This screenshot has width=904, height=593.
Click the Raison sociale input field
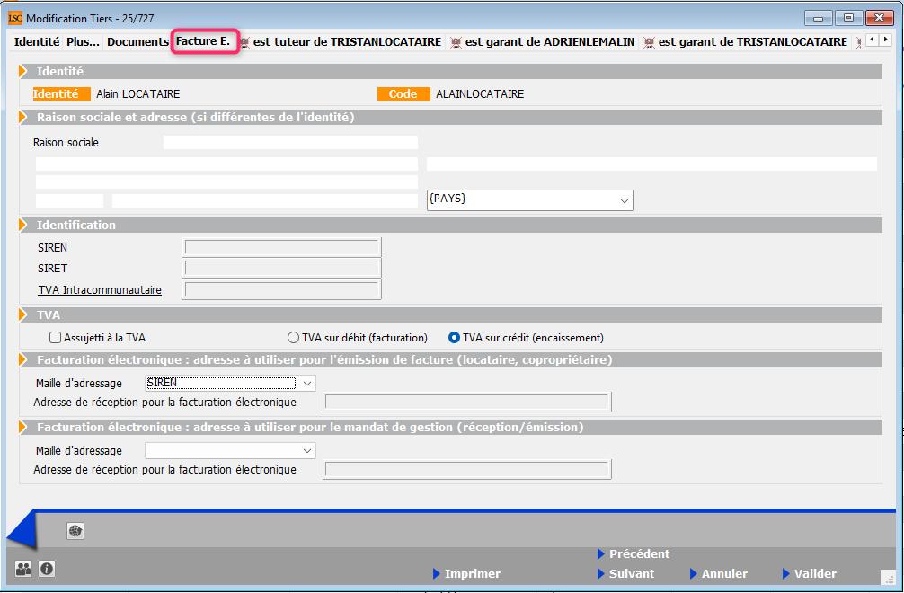(x=290, y=143)
